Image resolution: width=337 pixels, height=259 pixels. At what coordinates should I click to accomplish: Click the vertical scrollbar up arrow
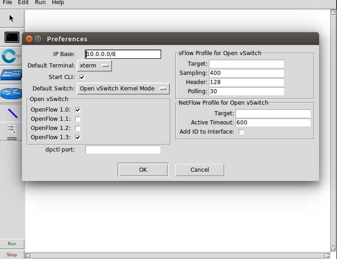coord(333,12)
